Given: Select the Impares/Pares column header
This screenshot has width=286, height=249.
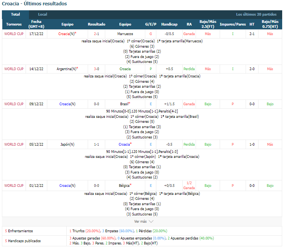Looking at the screenshot, I should click(233, 24).
